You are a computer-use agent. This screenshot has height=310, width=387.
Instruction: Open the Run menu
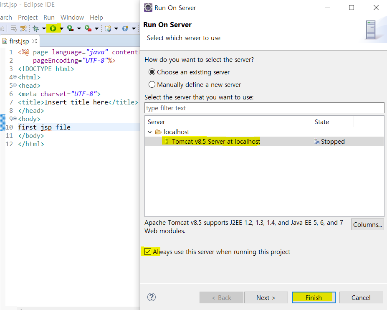(49, 18)
